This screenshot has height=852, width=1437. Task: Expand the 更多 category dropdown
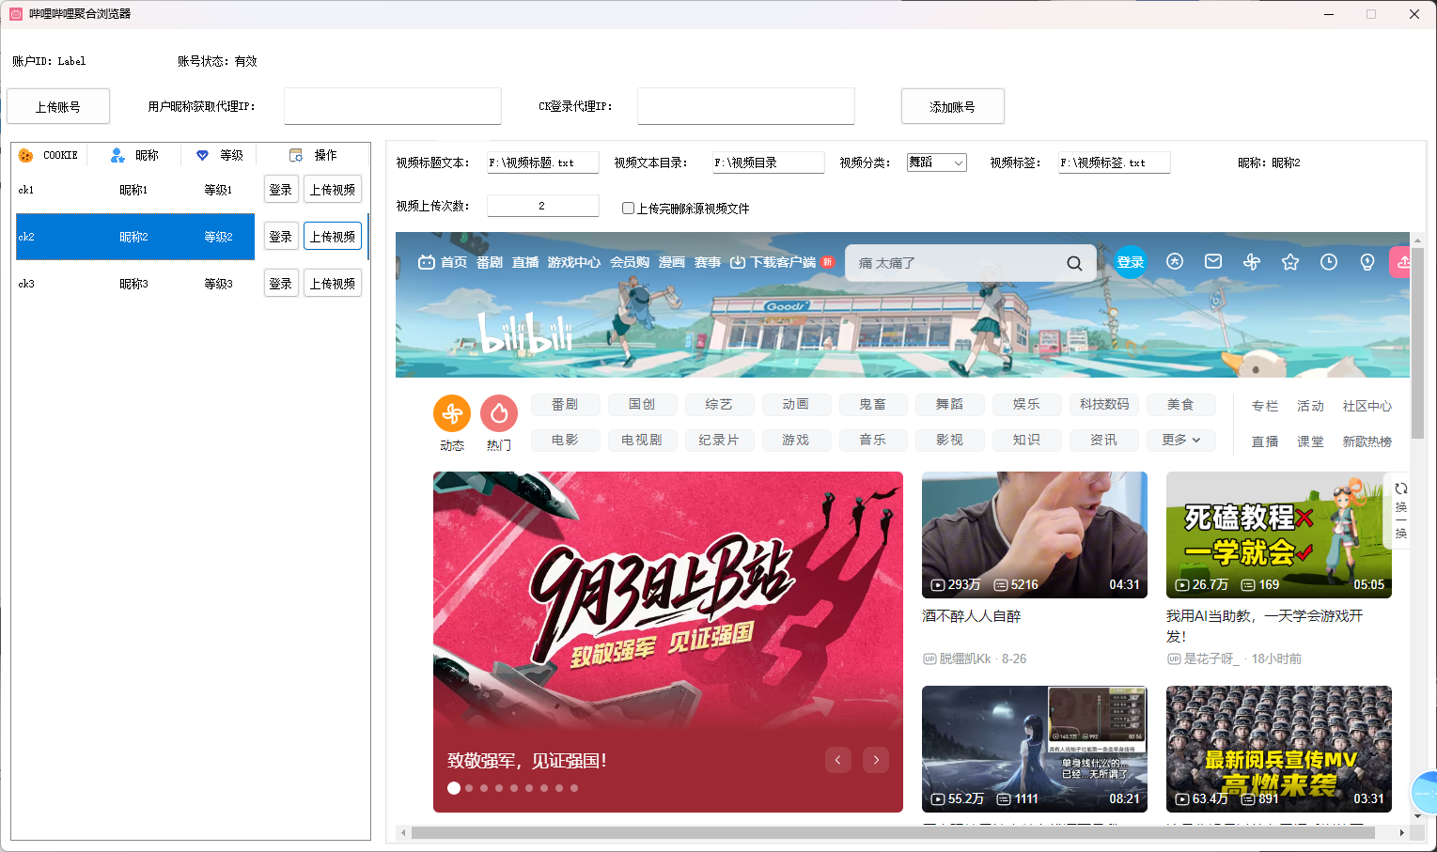(1180, 440)
